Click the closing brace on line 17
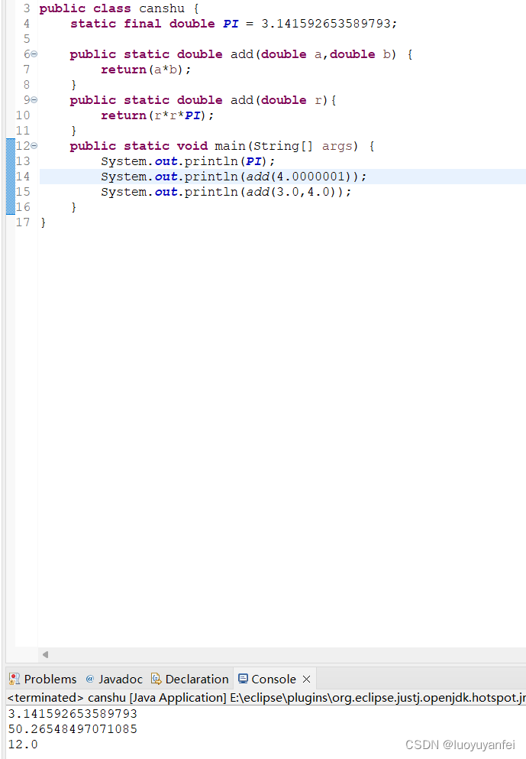The width and height of the screenshot is (526, 759). point(43,222)
